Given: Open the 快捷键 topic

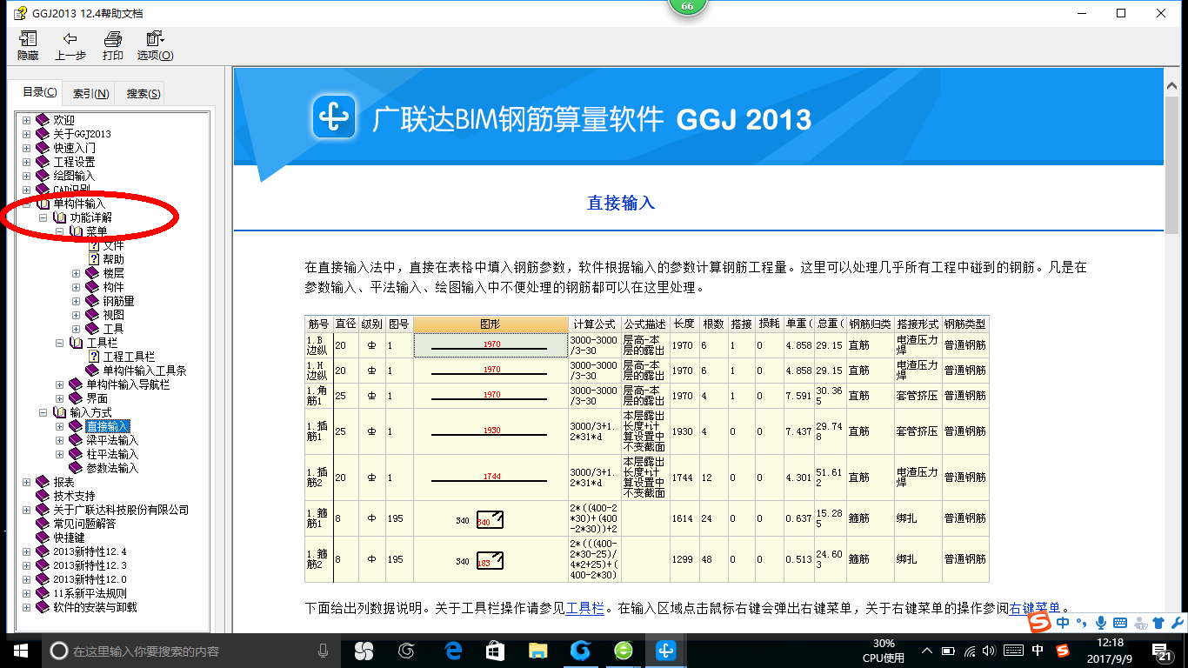Looking at the screenshot, I should point(69,538).
